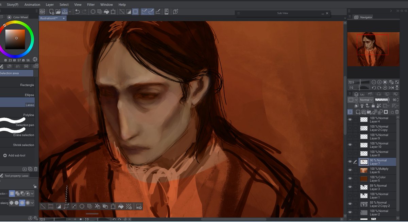Expand the Save options dropdown arrow
The height and width of the screenshot is (222, 408).
tap(70, 12)
